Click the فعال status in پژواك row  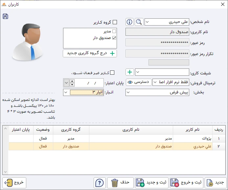point(43,139)
